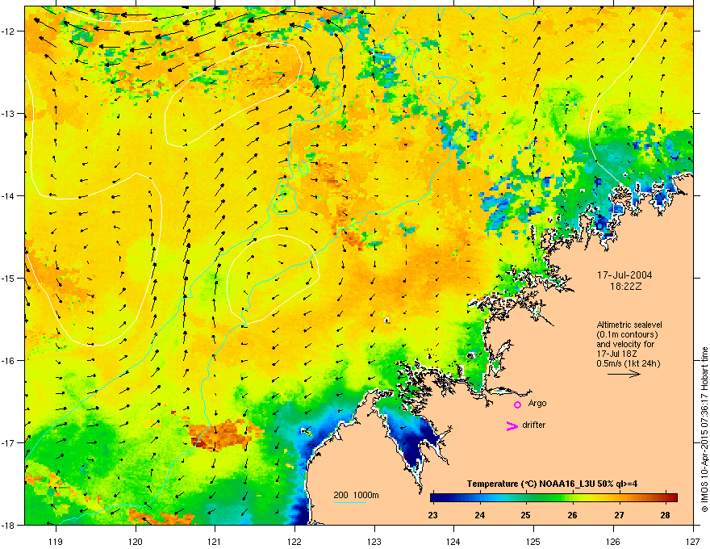The height and width of the screenshot is (549, 710).
Task: Click the '200 1000m' depth label
Action: pos(356,495)
